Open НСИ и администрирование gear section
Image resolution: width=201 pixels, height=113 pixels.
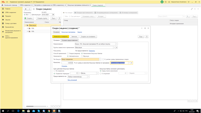click(x=11, y=37)
